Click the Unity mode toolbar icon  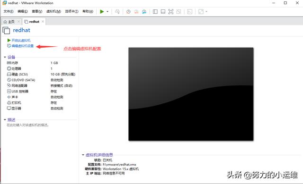[178, 11]
